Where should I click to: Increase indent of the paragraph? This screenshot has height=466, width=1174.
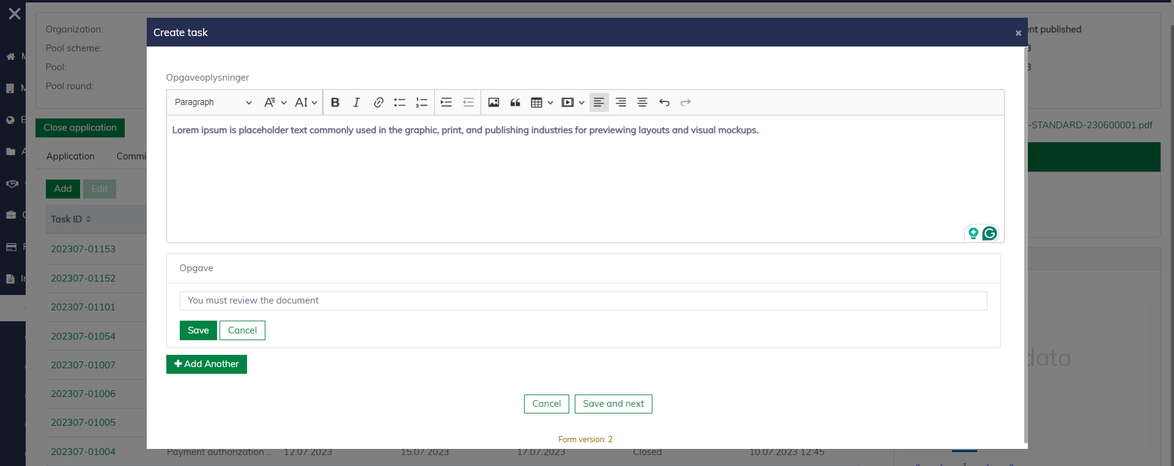446,103
